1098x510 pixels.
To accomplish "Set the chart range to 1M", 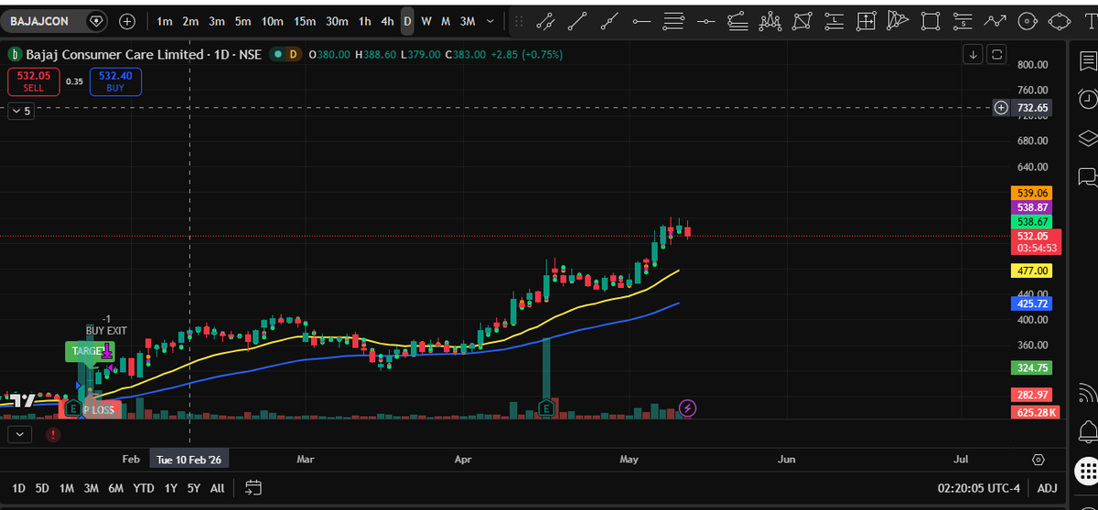I will click(x=67, y=488).
